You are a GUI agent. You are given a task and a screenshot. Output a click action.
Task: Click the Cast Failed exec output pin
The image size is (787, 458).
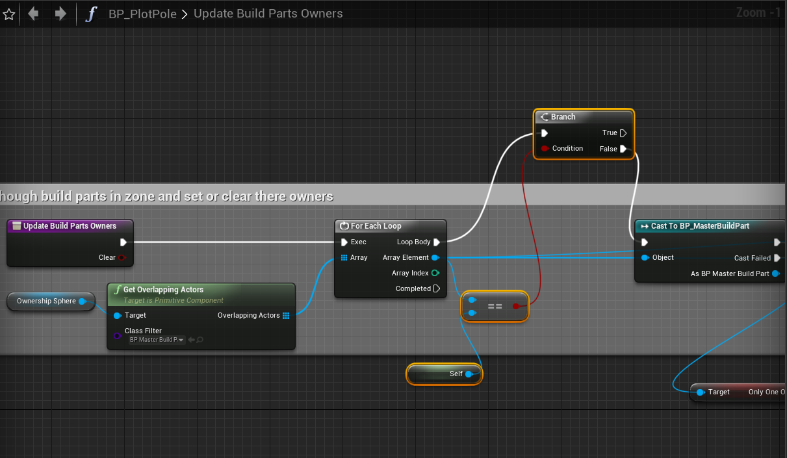click(777, 258)
